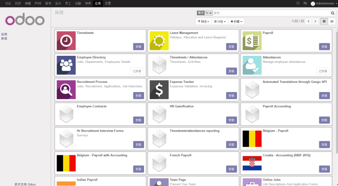Go to next page of apps
The width and height of the screenshot is (338, 186).
(315, 21)
